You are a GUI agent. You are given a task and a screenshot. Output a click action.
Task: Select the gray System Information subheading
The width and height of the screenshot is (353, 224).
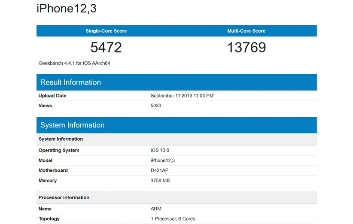61,139
